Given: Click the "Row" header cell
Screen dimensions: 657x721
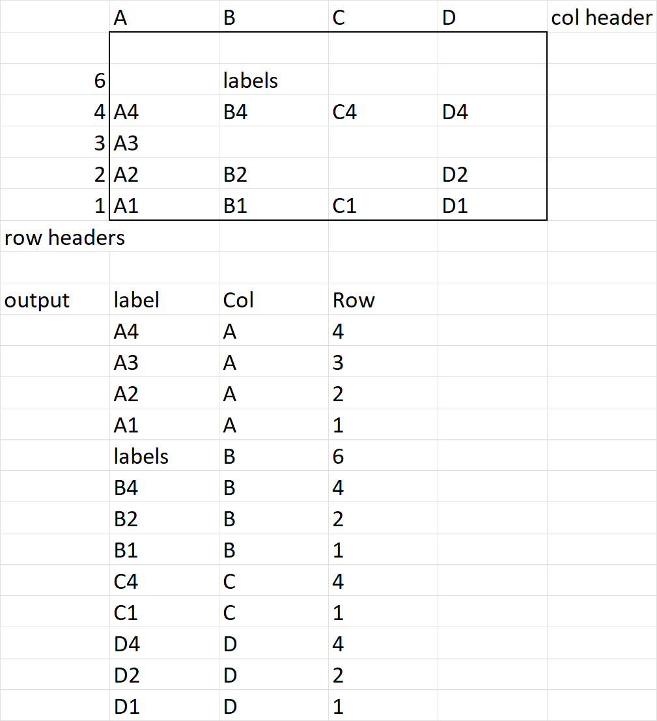Looking at the screenshot, I should point(354,300).
